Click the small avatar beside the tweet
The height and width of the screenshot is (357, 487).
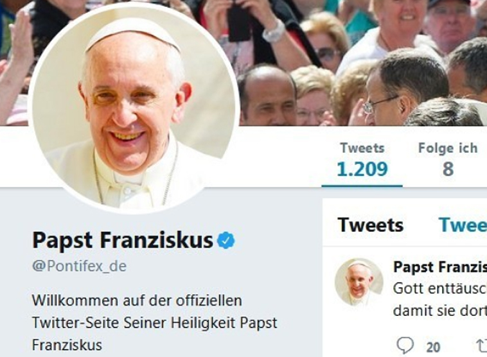359,282
